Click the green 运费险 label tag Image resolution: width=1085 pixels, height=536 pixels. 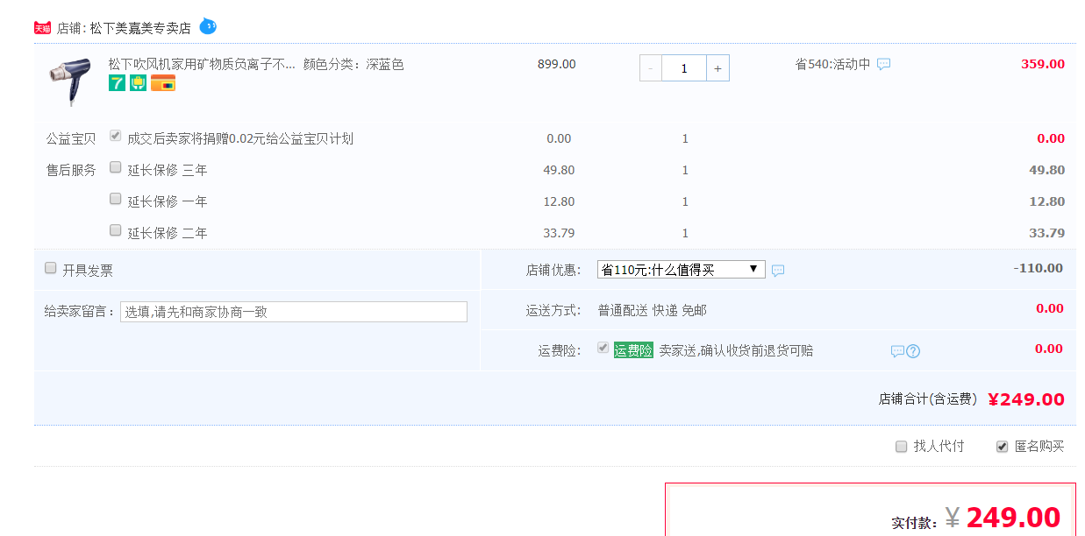tap(633, 350)
